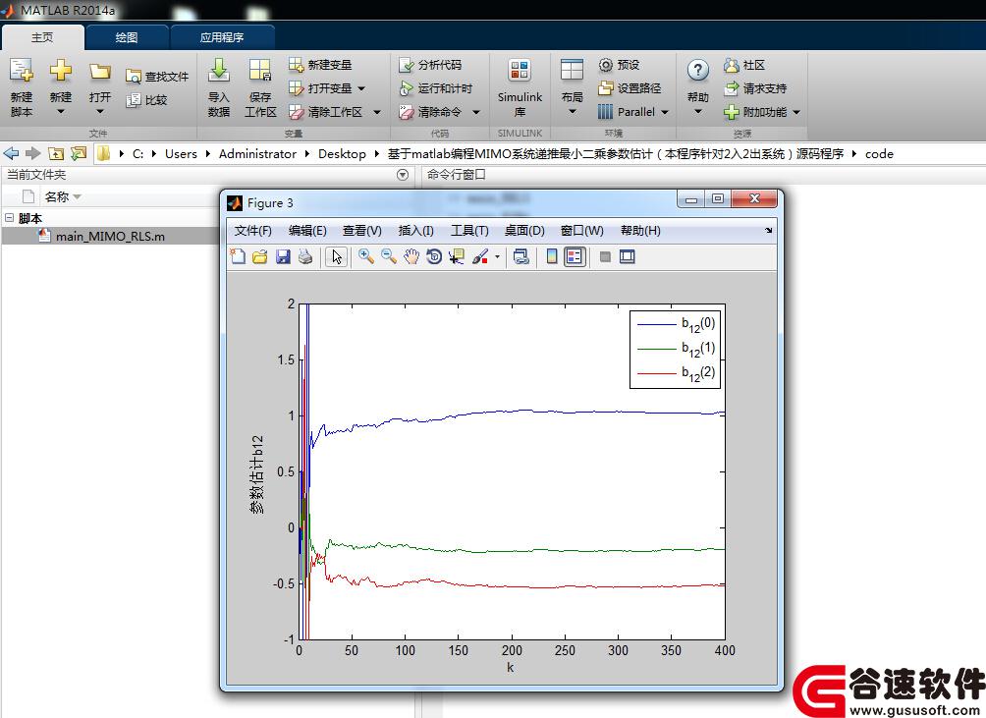The width and height of the screenshot is (986, 718).
Task: Switch to the 绘图 ribbon tab
Action: [127, 37]
